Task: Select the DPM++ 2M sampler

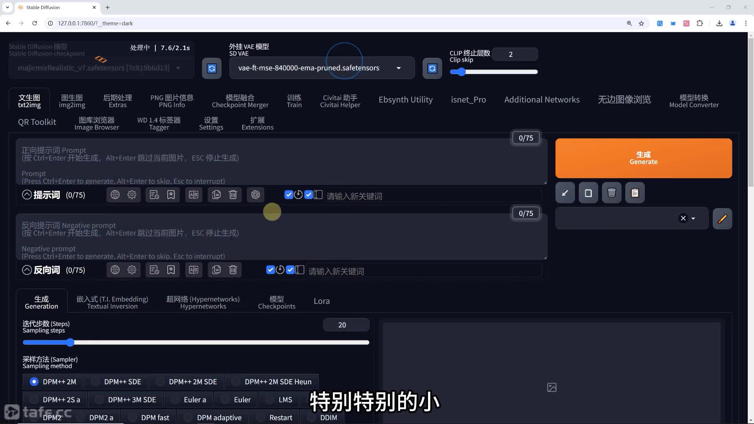Action: point(53,382)
